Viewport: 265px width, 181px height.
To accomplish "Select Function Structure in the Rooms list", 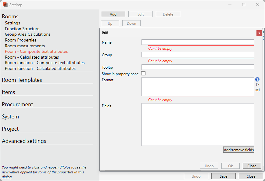I will (22, 29).
